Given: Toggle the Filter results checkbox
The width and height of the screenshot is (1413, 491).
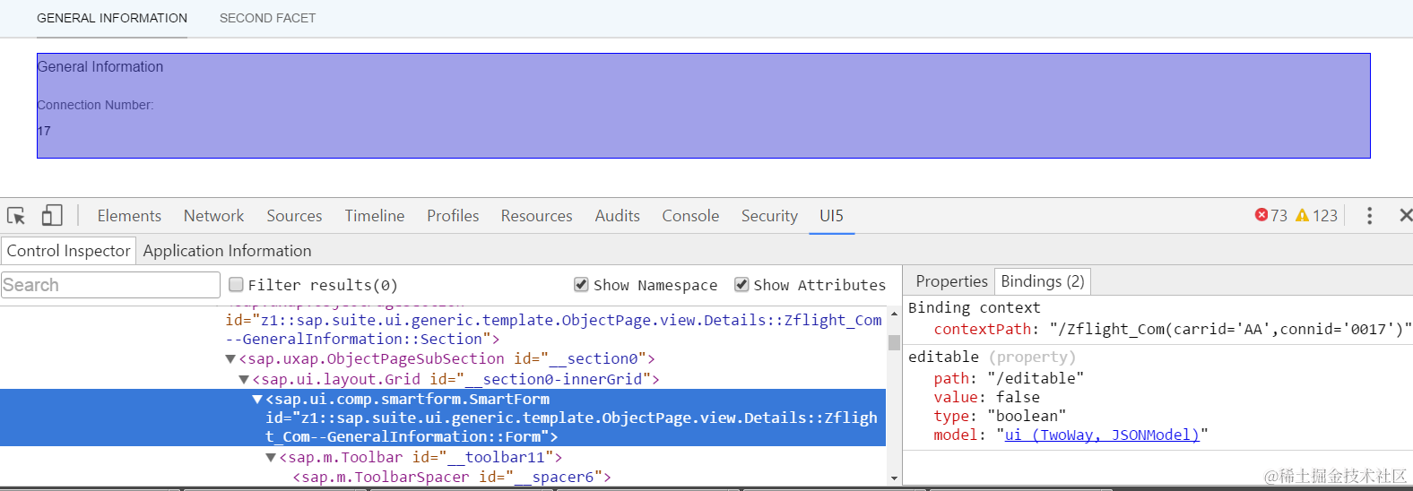Looking at the screenshot, I should (x=237, y=285).
